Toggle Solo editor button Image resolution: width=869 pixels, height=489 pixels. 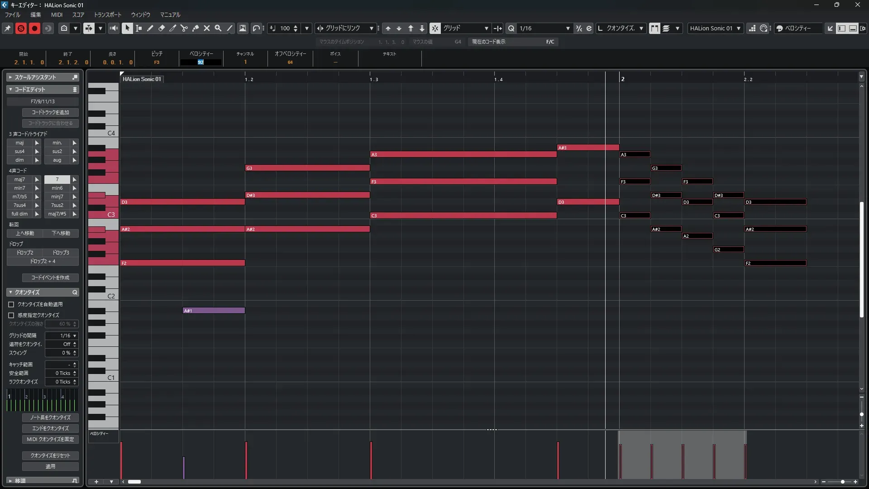tap(21, 28)
